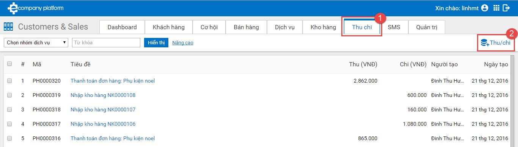The height and width of the screenshot is (147, 518).
Task: Open the Dịch vụ tab
Action: coord(285,27)
